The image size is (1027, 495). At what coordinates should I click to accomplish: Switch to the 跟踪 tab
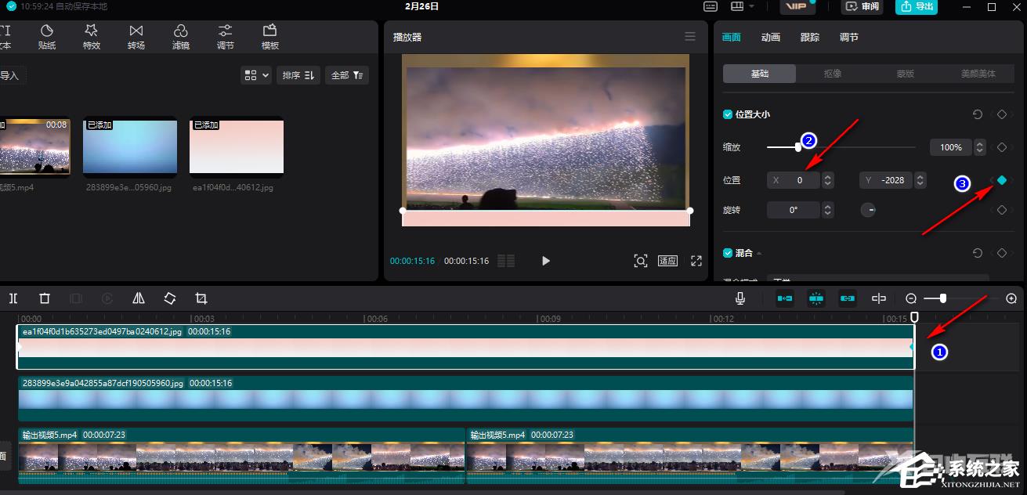(x=810, y=37)
